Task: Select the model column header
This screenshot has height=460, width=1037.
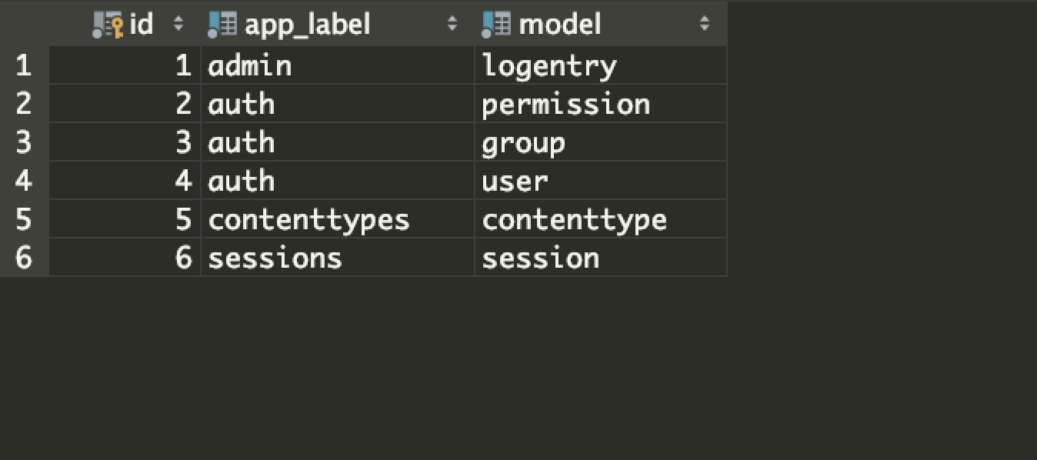Action: click(601, 24)
